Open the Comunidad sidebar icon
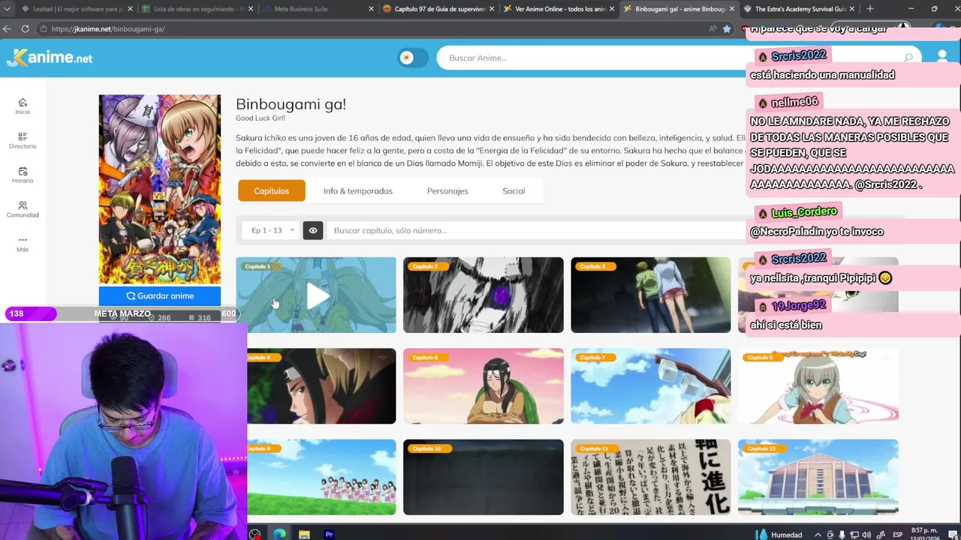 coord(23,210)
